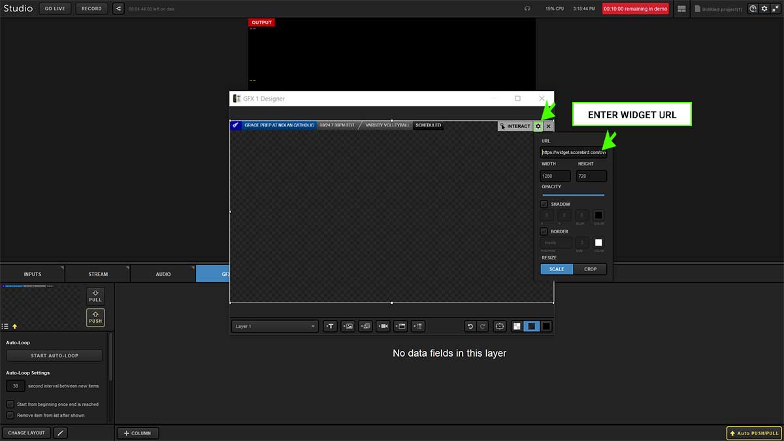Adjust the Opacity slider
This screenshot has height=441, width=784.
[x=573, y=195]
